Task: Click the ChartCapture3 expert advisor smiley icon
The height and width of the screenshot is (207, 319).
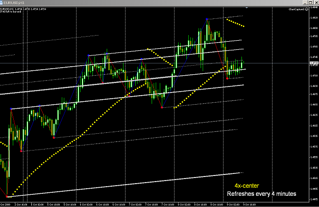Action: pyautogui.click(x=307, y=9)
